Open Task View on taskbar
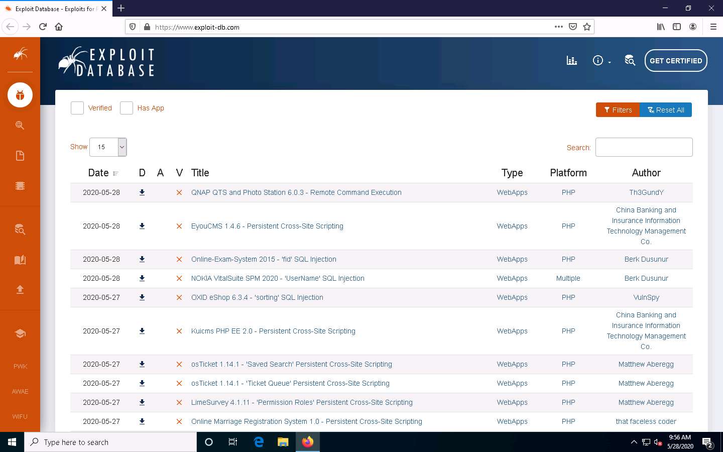723x452 pixels. (x=233, y=442)
